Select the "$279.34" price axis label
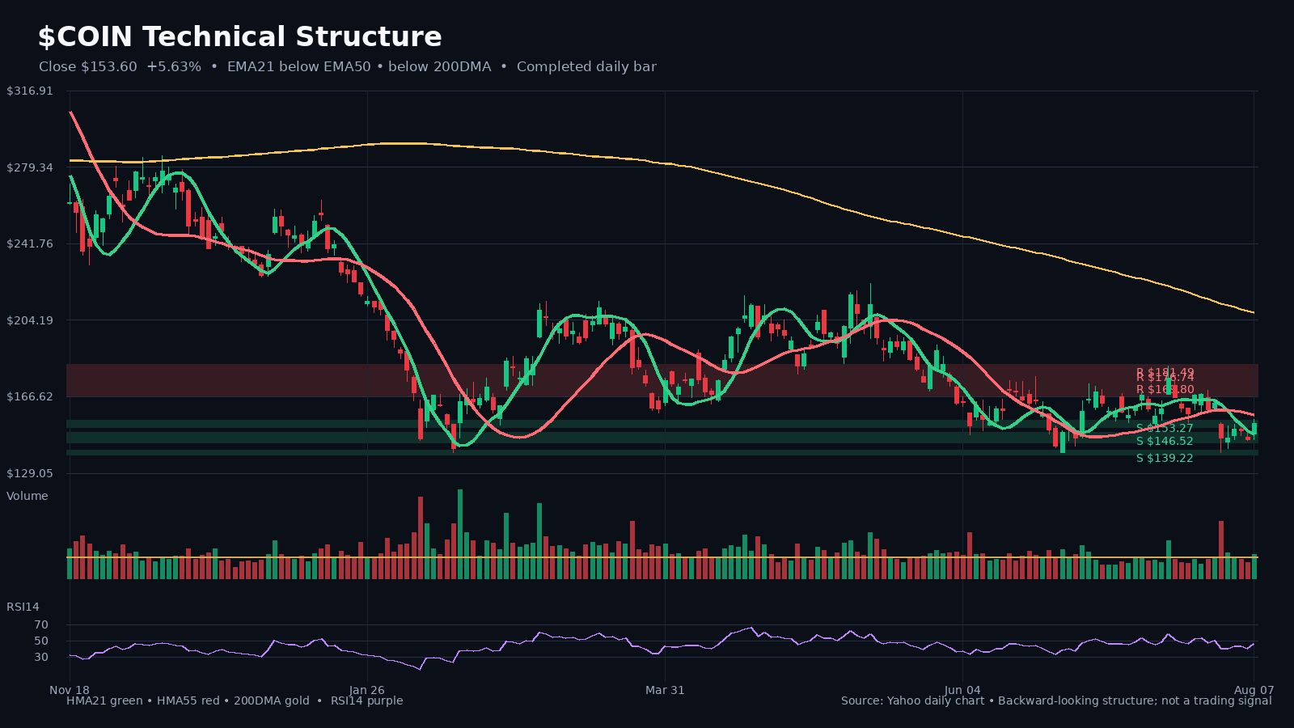Viewport: 1294px width, 728px height. tap(30, 167)
